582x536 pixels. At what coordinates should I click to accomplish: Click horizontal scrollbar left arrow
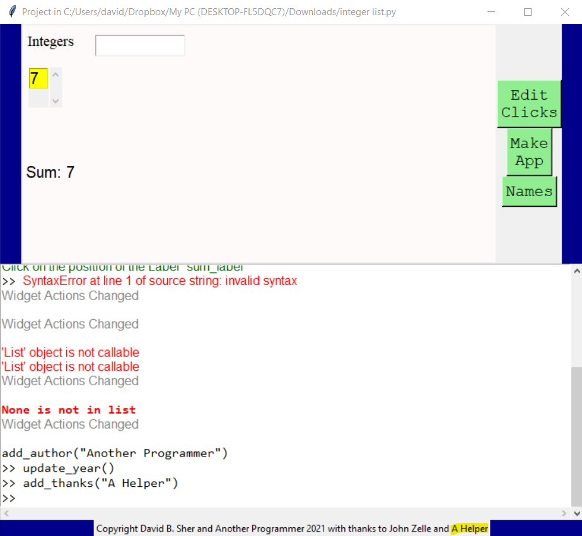click(6, 513)
